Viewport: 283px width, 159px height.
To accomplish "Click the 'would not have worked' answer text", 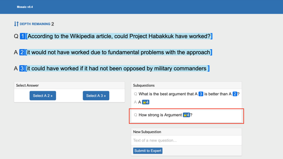I will 118,52.
